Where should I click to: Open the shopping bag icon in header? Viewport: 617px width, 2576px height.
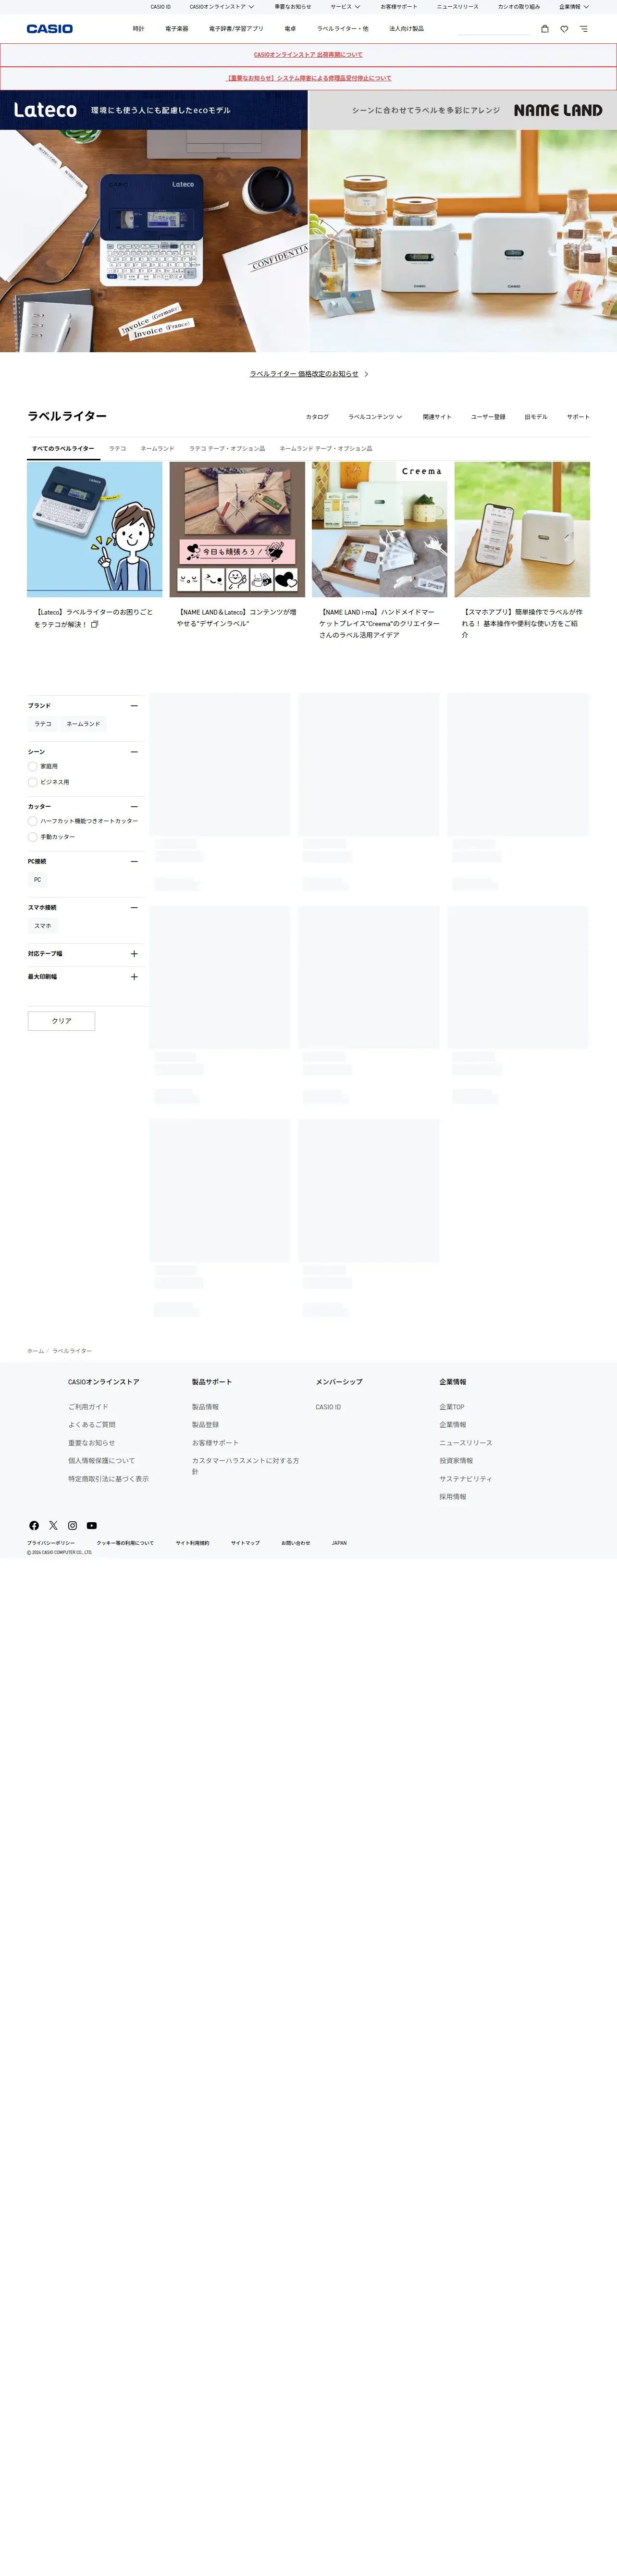coord(545,29)
